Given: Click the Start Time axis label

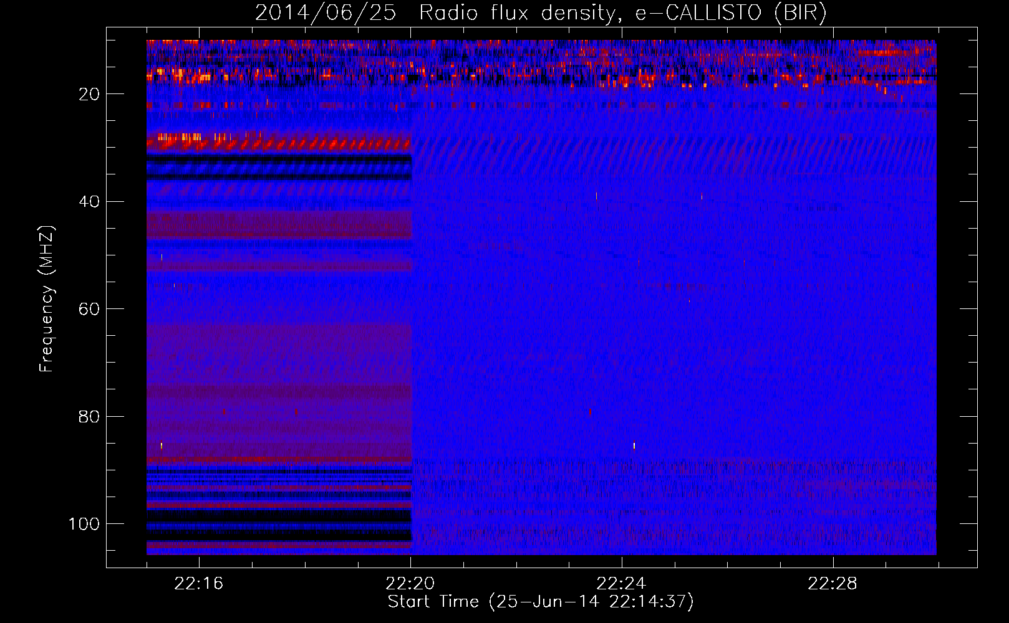Looking at the screenshot, I should tap(541, 602).
